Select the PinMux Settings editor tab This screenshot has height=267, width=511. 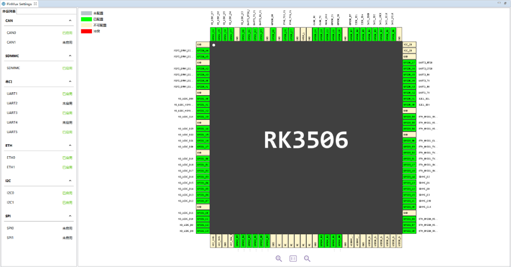(19, 4)
